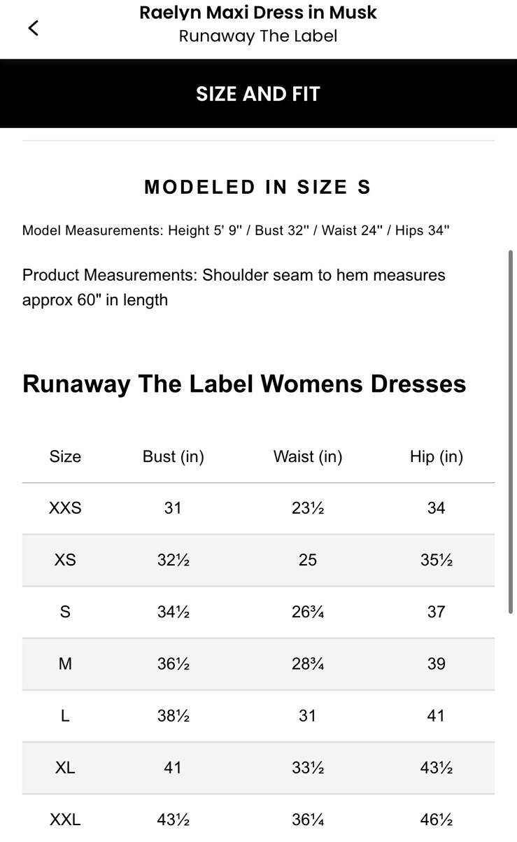The height and width of the screenshot is (842, 517).
Task: Click the 46½ hip value for XXL
Action: (436, 820)
